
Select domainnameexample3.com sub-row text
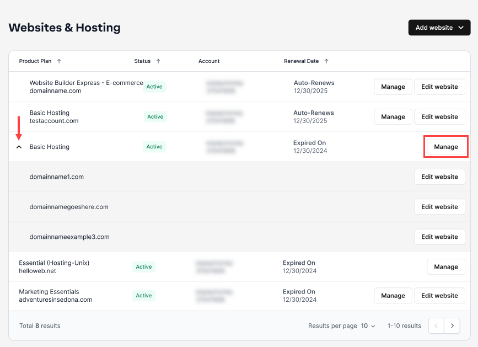[x=69, y=237]
